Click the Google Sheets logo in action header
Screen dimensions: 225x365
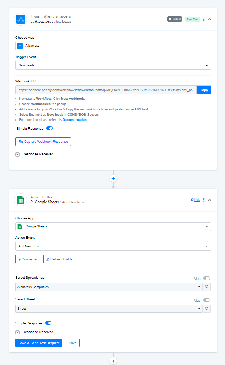(21, 200)
